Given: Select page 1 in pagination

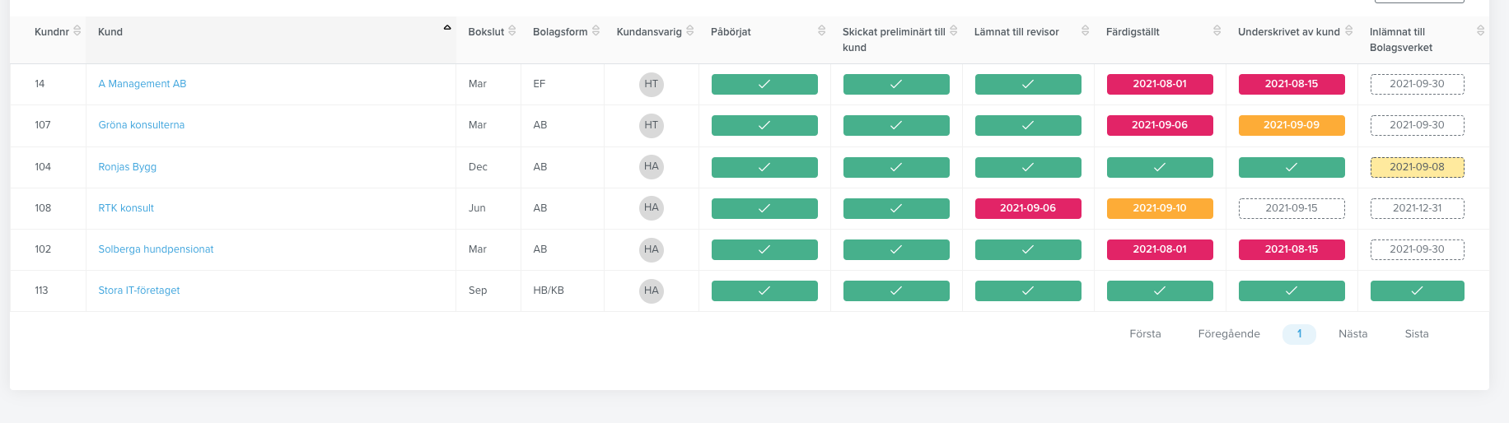Looking at the screenshot, I should pyautogui.click(x=1299, y=334).
